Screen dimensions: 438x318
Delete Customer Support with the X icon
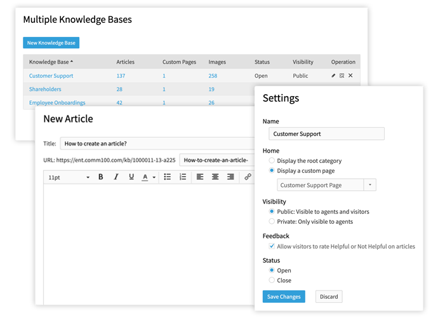point(350,76)
